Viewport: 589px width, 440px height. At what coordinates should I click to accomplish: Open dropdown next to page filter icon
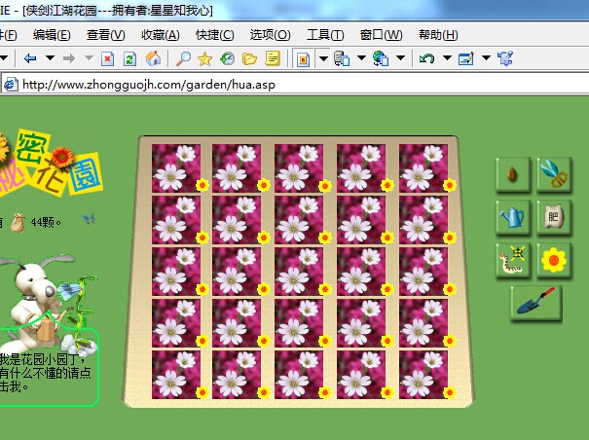click(323, 58)
